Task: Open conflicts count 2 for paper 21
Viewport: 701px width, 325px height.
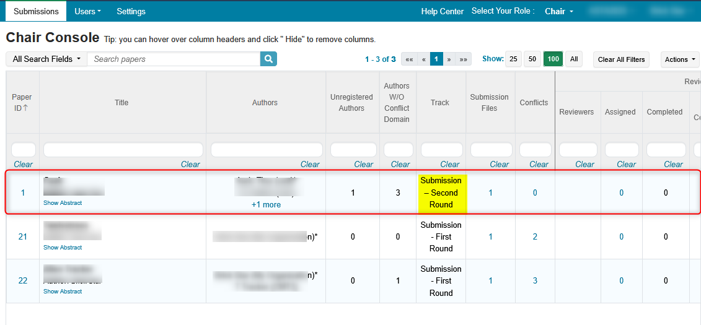Action: [x=535, y=236]
